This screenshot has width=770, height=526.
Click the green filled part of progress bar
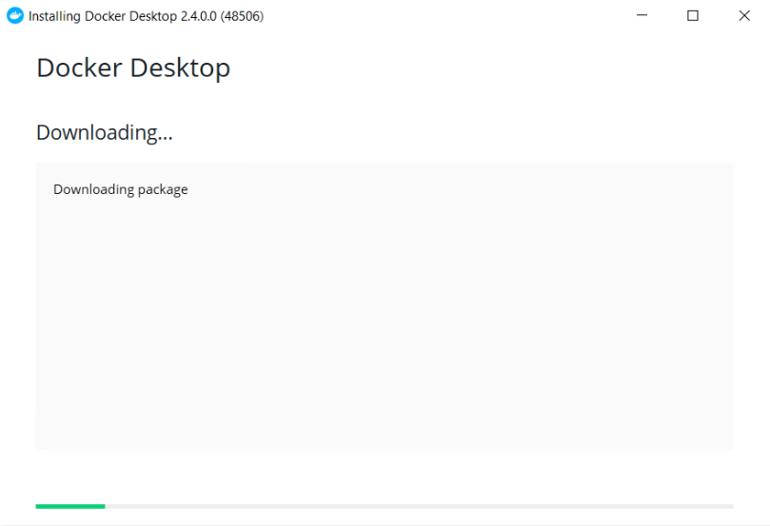click(69, 506)
